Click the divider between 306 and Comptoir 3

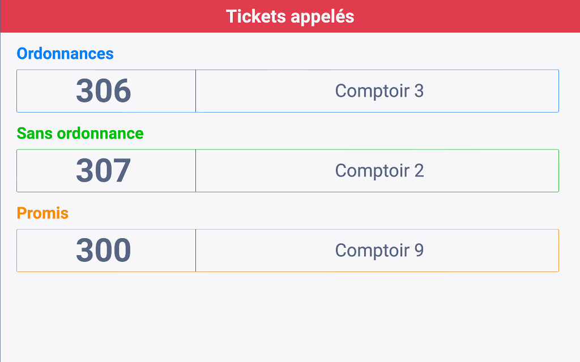pyautogui.click(x=195, y=91)
